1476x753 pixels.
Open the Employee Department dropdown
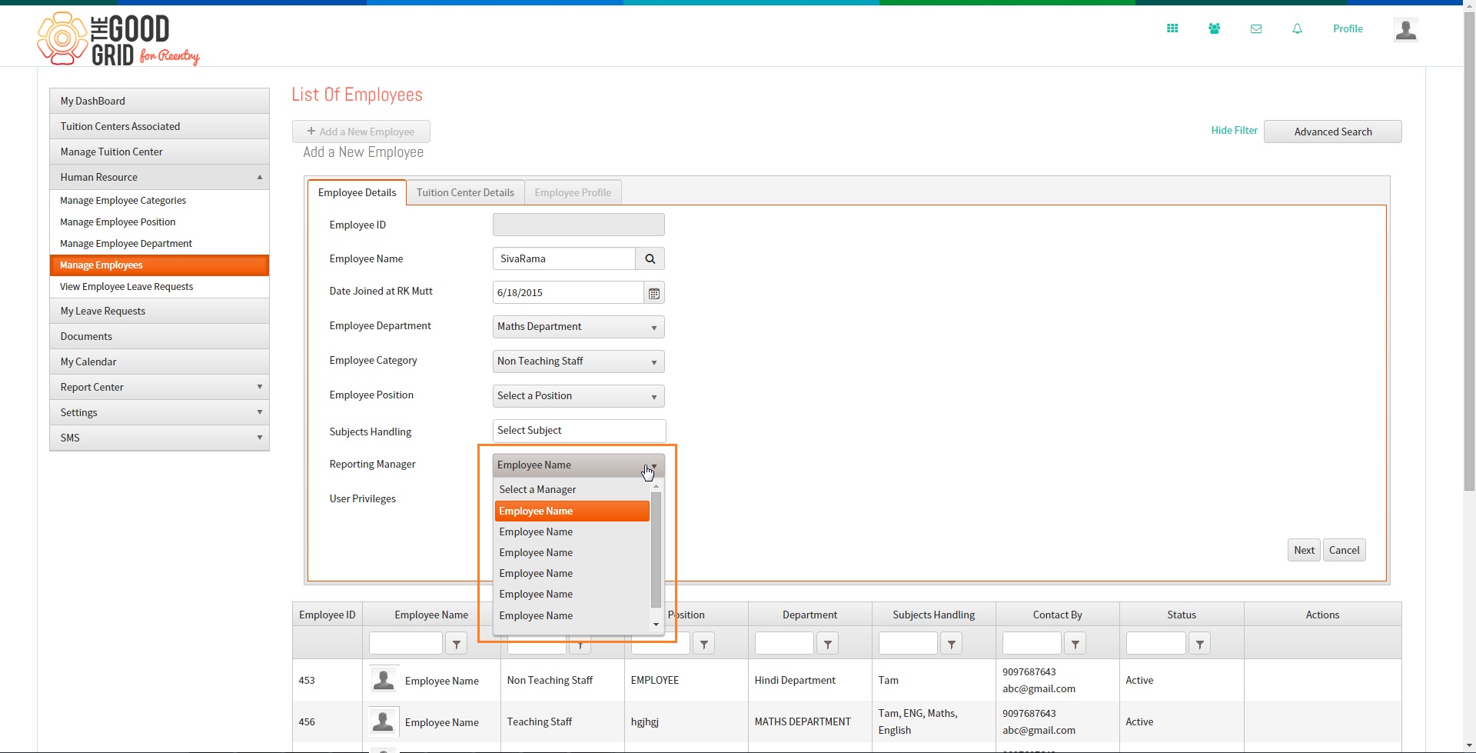(x=578, y=327)
